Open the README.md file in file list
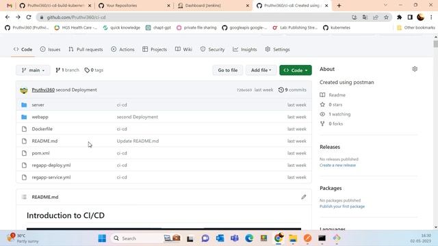This screenshot has height=246, width=438. pyautogui.click(x=44, y=141)
